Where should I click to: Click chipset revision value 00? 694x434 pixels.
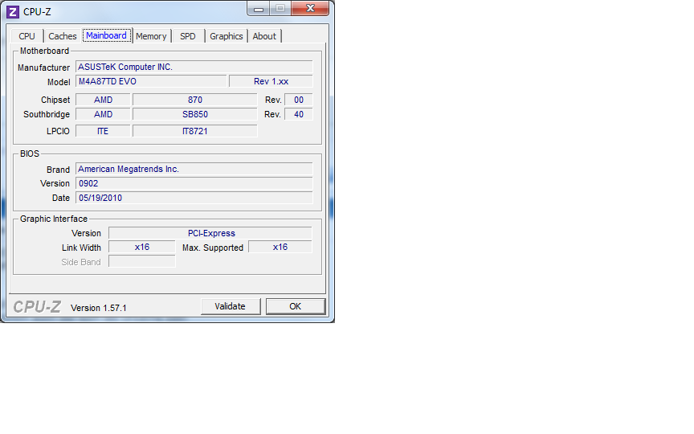pos(299,100)
